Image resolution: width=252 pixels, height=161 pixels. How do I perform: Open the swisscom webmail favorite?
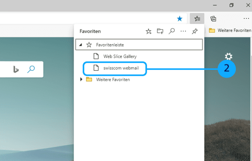tap(120, 68)
